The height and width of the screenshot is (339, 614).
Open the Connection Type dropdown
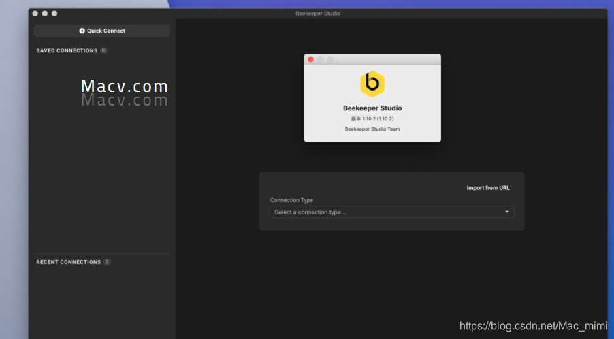pyautogui.click(x=391, y=212)
